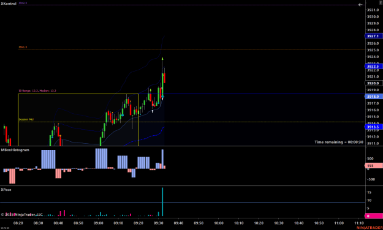Click the 08:20 time axis label
The image size is (383, 230).
(18, 223)
